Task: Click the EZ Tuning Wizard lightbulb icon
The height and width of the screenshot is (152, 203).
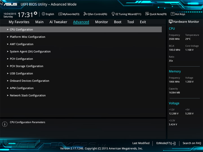Action: (x=113, y=14)
